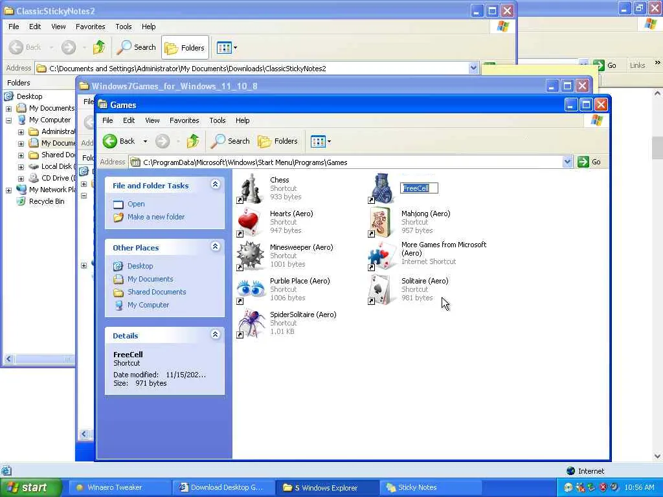Select the Mahjong (Aero) tile icon
Screen dimensions: 663x497
tap(382, 223)
